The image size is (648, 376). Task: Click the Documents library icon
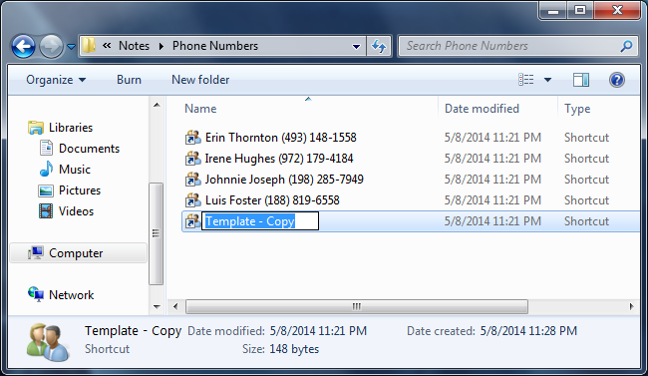(46, 148)
